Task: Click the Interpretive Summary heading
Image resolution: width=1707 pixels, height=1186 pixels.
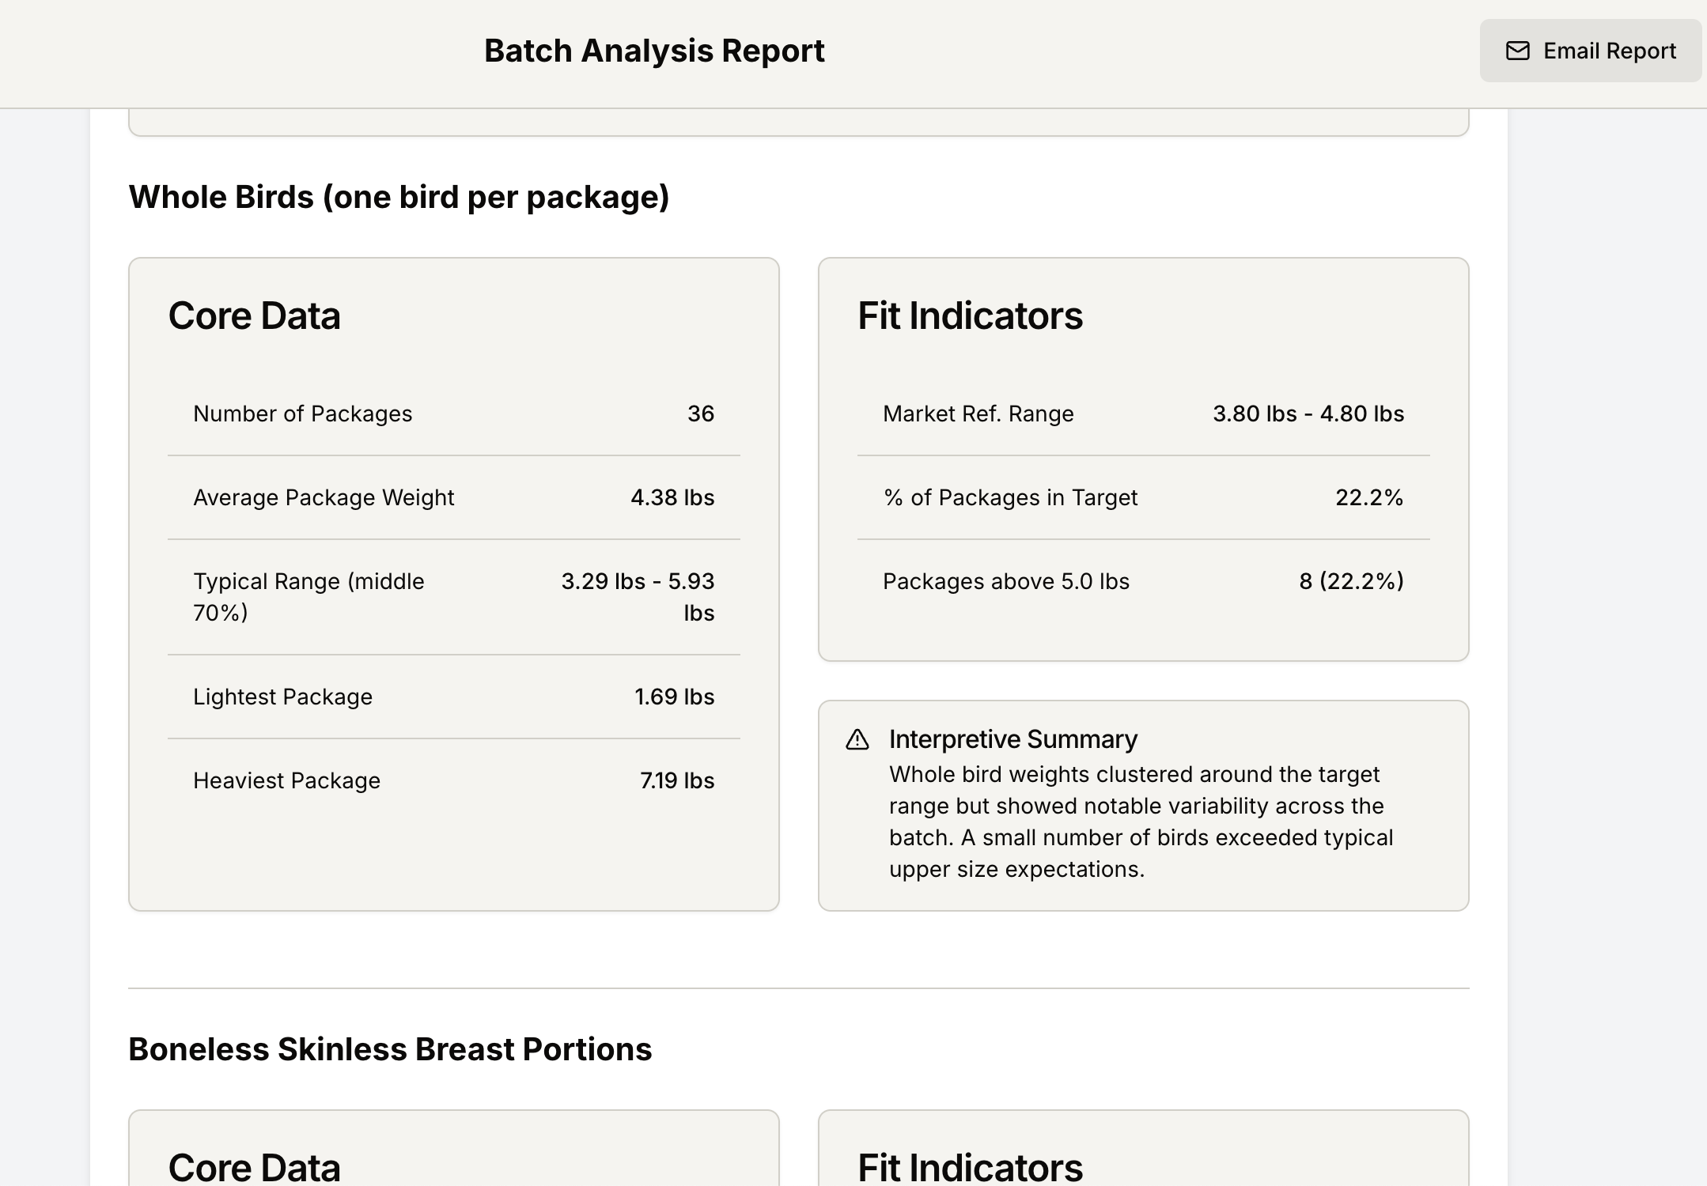Action: [1012, 739]
